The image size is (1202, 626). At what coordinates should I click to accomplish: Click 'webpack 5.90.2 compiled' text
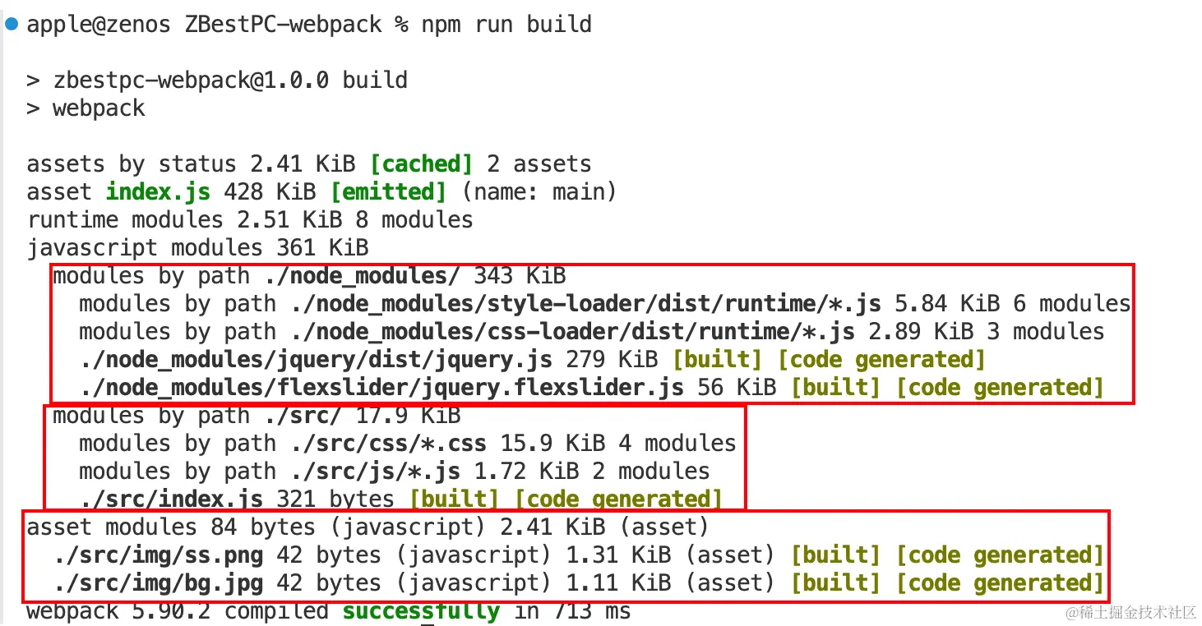[178, 610]
